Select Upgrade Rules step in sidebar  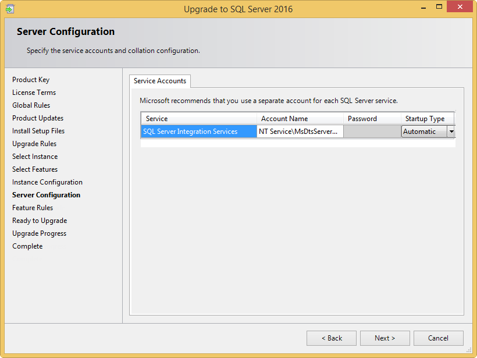(x=34, y=144)
